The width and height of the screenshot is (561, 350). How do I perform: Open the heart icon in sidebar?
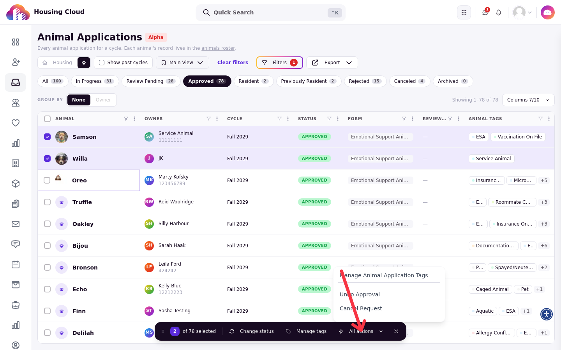[16, 123]
